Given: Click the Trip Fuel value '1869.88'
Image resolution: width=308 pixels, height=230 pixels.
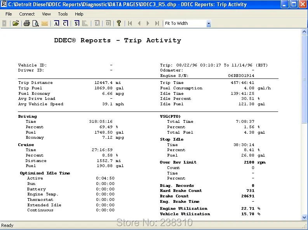Looking at the screenshot, I should point(104,88).
